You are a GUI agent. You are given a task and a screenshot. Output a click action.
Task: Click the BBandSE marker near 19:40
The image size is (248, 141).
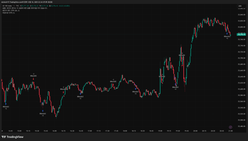click(182, 55)
